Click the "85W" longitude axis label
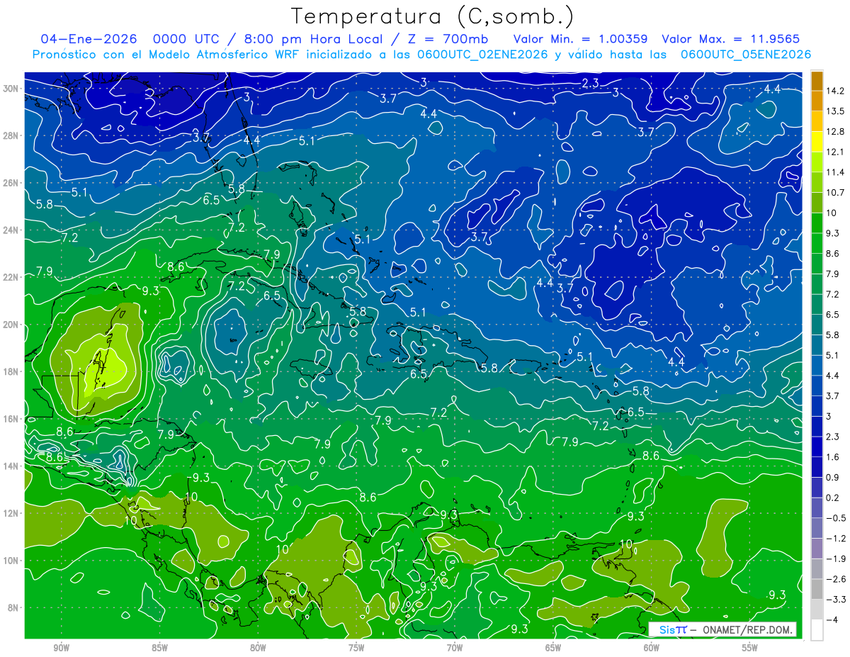 (x=159, y=648)
